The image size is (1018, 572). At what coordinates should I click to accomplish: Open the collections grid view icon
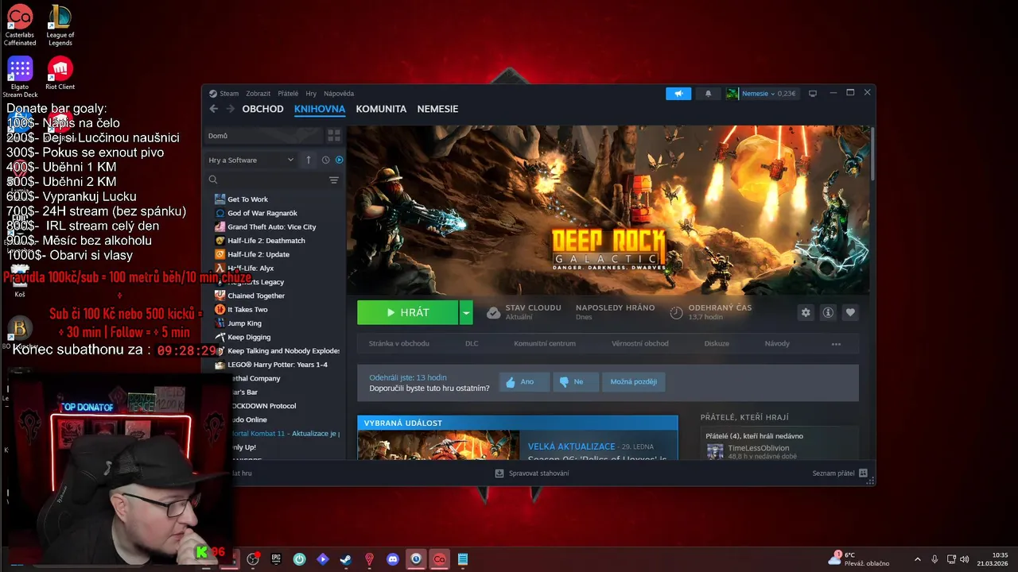click(334, 136)
